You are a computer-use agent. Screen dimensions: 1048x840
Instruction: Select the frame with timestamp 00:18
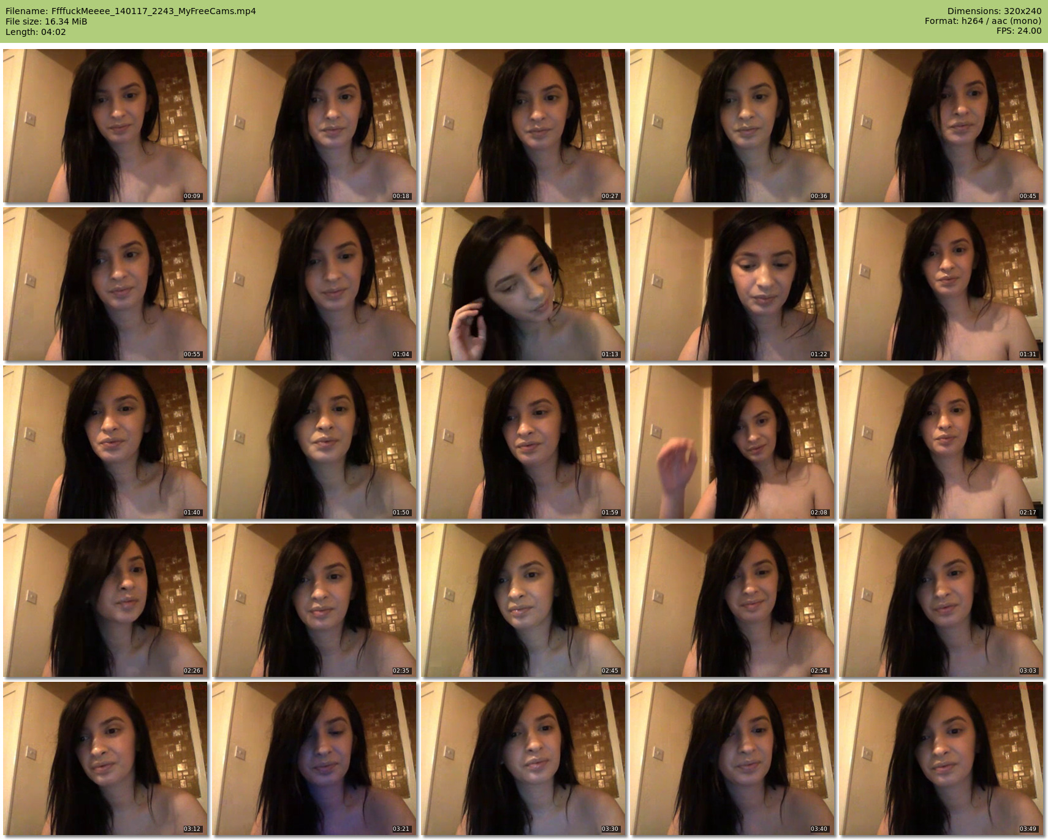314,126
